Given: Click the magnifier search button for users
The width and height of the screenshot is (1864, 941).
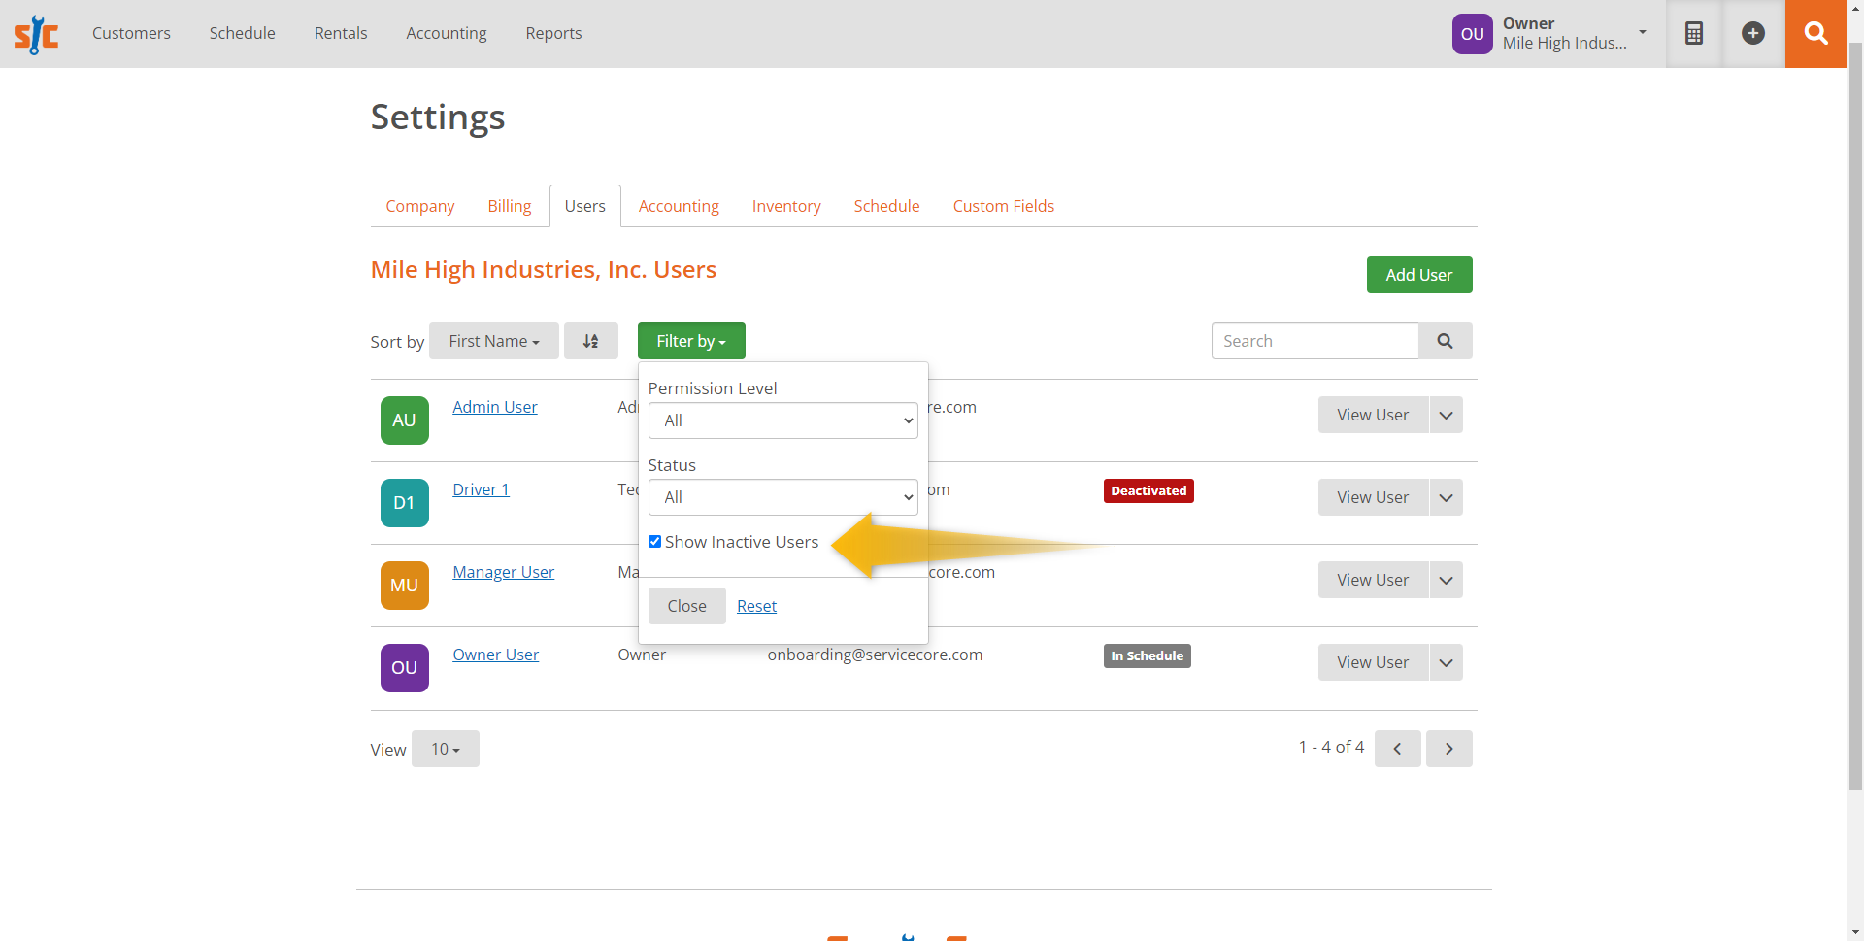Looking at the screenshot, I should 1445,341.
